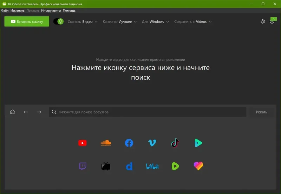Open the Facebook service icon

click(x=129, y=143)
